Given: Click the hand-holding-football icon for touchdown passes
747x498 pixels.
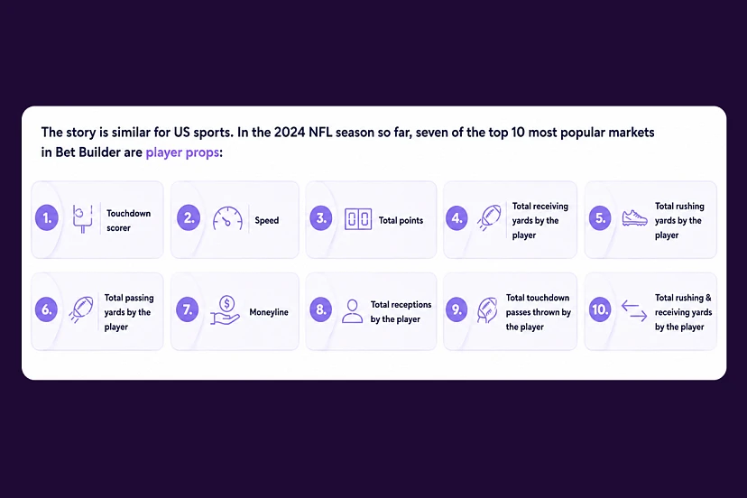Looking at the screenshot, I should tap(487, 310).
